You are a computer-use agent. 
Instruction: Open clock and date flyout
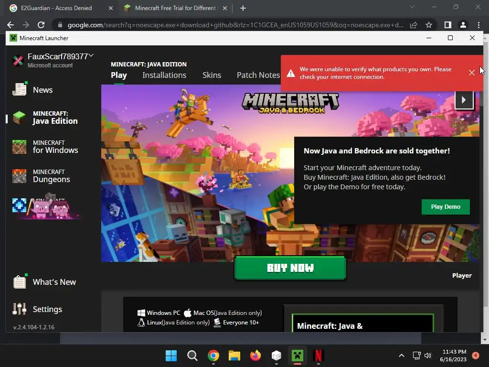[x=454, y=356]
